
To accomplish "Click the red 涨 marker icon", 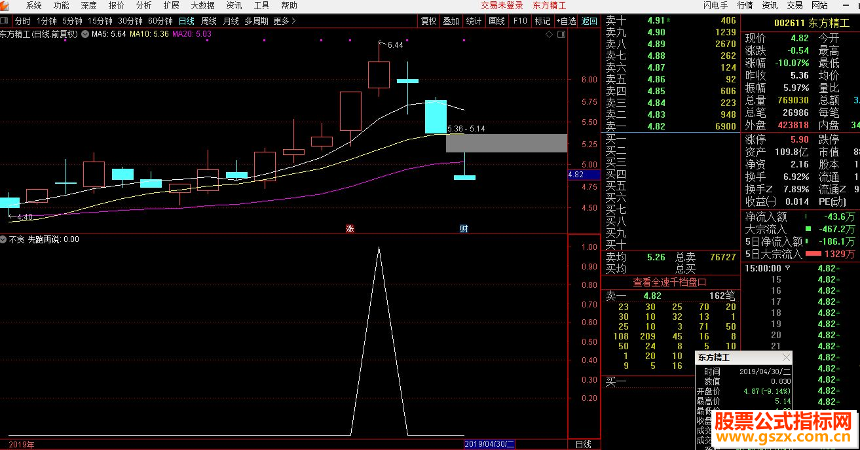I will pyautogui.click(x=350, y=228).
